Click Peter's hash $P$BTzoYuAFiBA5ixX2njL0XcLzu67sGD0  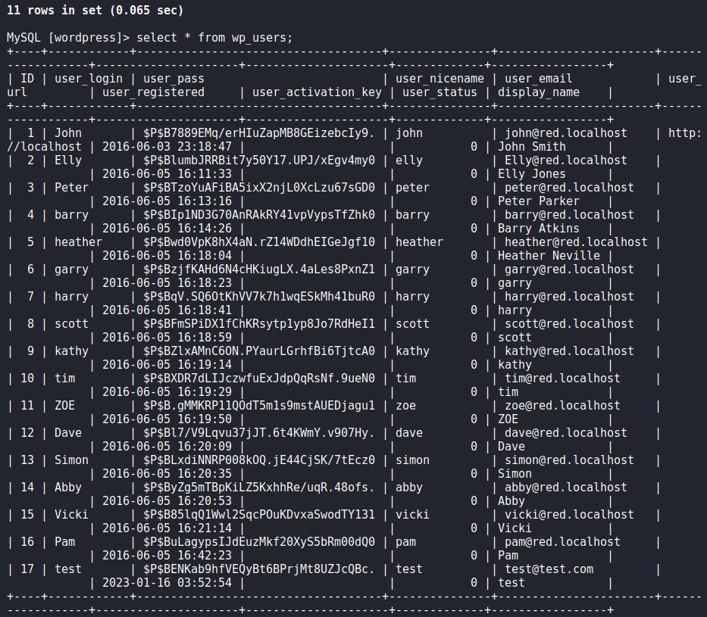pos(259,188)
